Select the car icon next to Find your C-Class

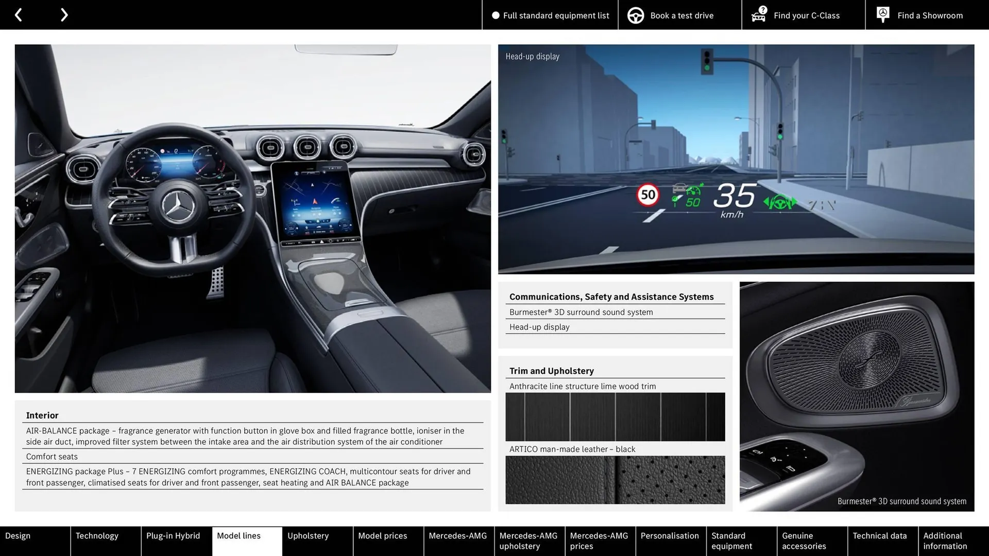(758, 16)
